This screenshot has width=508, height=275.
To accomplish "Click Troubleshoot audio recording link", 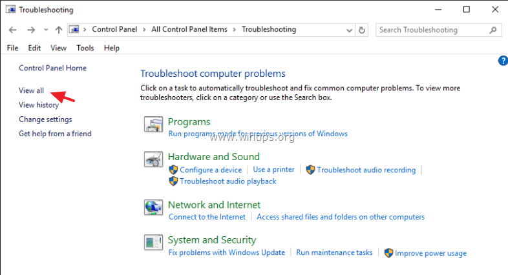I will [366, 170].
